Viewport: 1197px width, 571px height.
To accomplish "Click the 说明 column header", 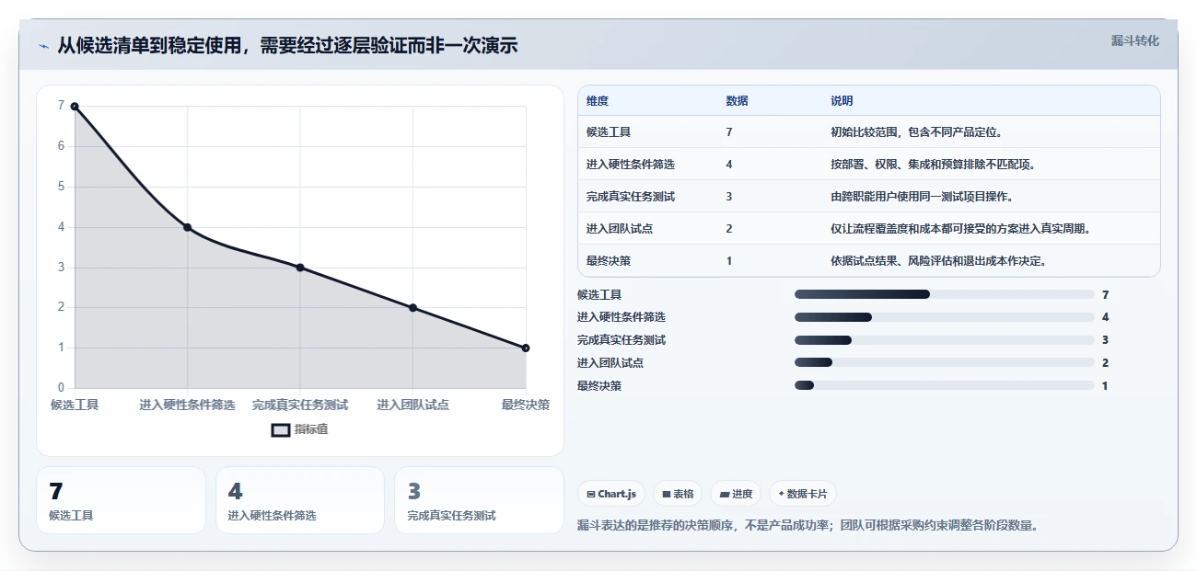I will click(x=842, y=101).
